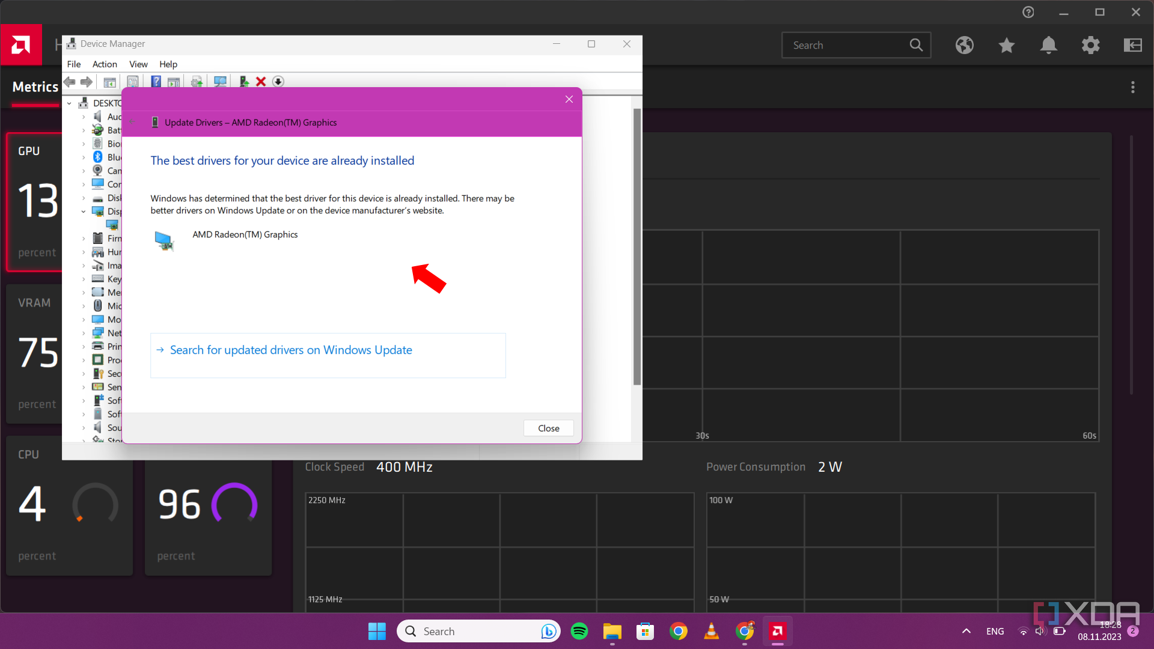Click the scan for hardware changes monitor icon
The height and width of the screenshot is (649, 1154).
click(220, 82)
